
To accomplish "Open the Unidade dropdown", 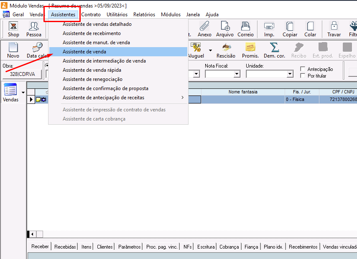I will [290, 74].
